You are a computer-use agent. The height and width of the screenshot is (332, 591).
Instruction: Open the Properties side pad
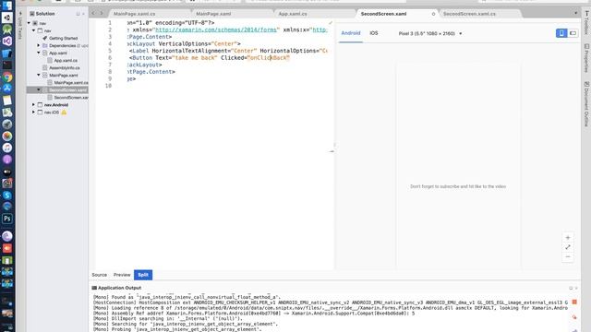586,58
